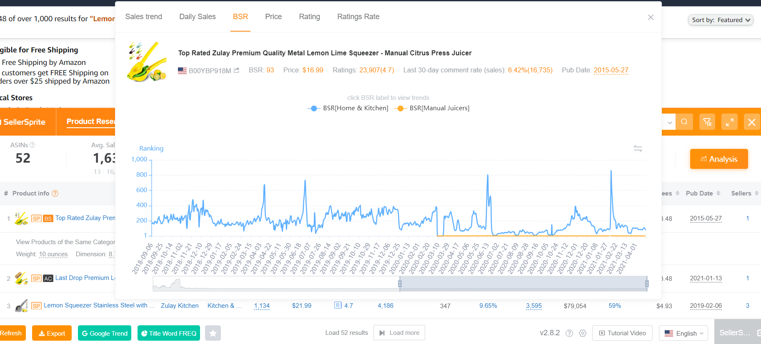Screen dimensions: 761x344
Task: Open the filter icon in orange toolbar
Action: [x=707, y=122]
